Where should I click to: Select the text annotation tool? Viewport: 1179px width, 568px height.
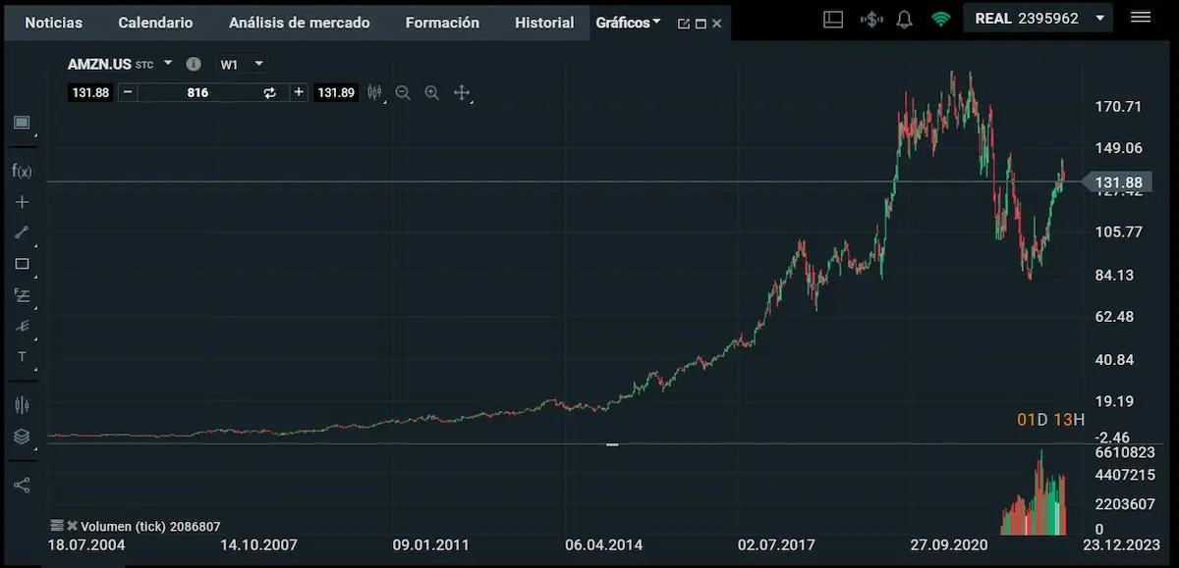pyautogui.click(x=22, y=356)
